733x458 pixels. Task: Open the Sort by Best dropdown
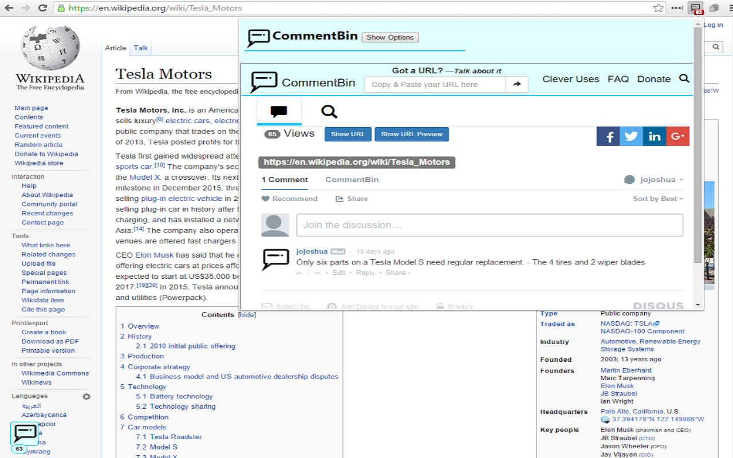[x=658, y=199]
